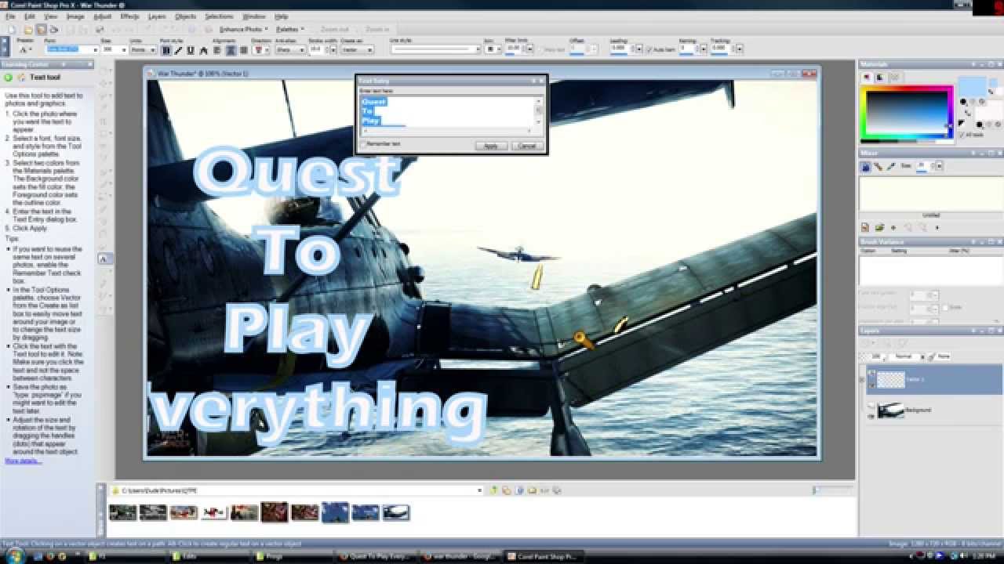
Task: Click the Zoom out button
Action: (x=334, y=30)
